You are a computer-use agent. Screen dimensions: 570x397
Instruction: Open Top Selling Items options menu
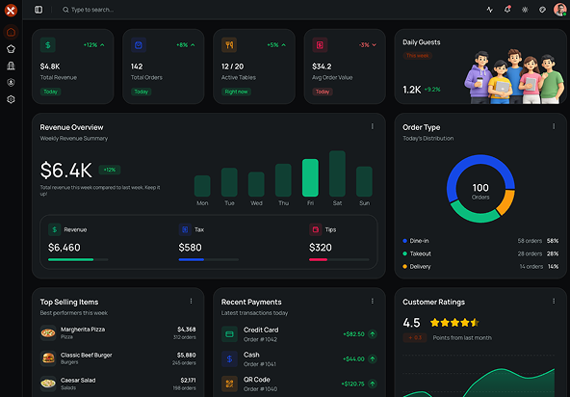[191, 301]
